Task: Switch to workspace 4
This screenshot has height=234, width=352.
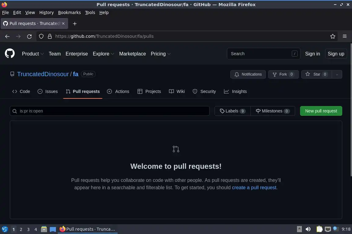Action: [x=36, y=229]
